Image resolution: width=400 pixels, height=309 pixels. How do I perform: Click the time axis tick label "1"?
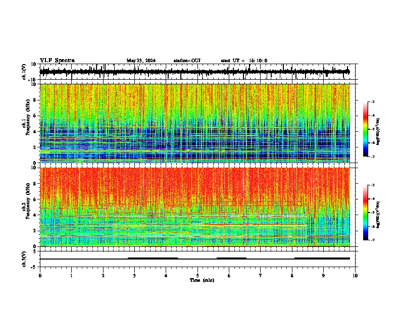[x=71, y=276]
